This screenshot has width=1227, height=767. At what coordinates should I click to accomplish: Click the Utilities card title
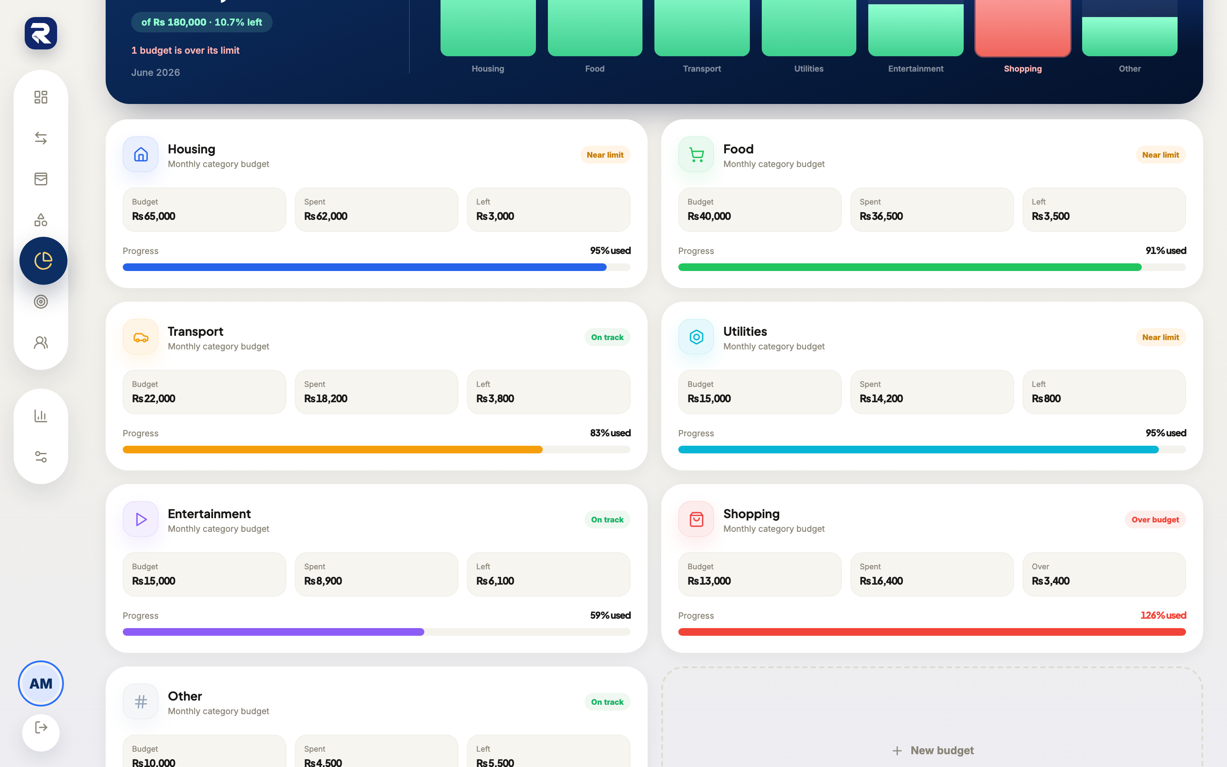[745, 332]
